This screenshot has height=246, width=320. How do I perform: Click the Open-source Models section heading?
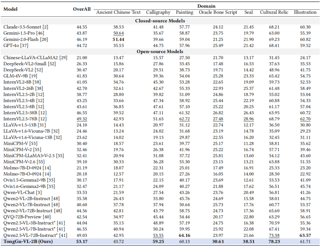tap(160, 51)
